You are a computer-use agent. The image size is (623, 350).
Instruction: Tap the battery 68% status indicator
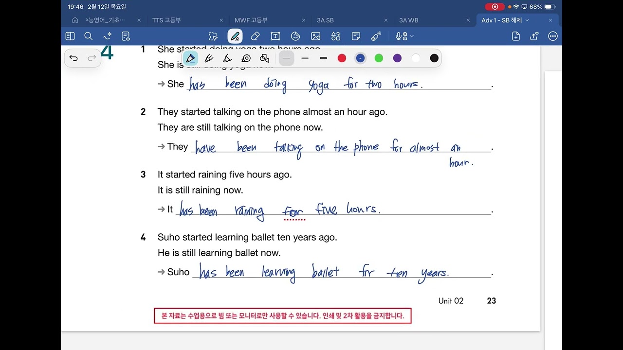[542, 7]
